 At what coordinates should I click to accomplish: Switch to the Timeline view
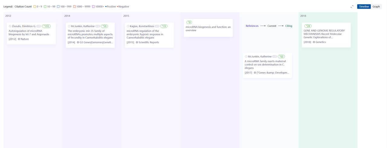coord(364,7)
